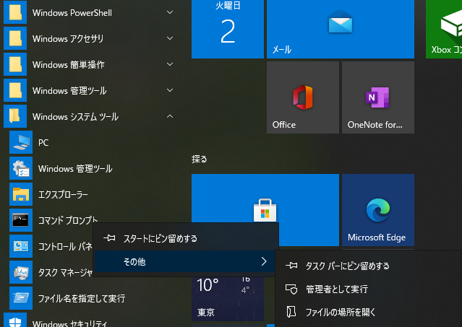Click the Windows アクセサリ label

pyautogui.click(x=68, y=39)
